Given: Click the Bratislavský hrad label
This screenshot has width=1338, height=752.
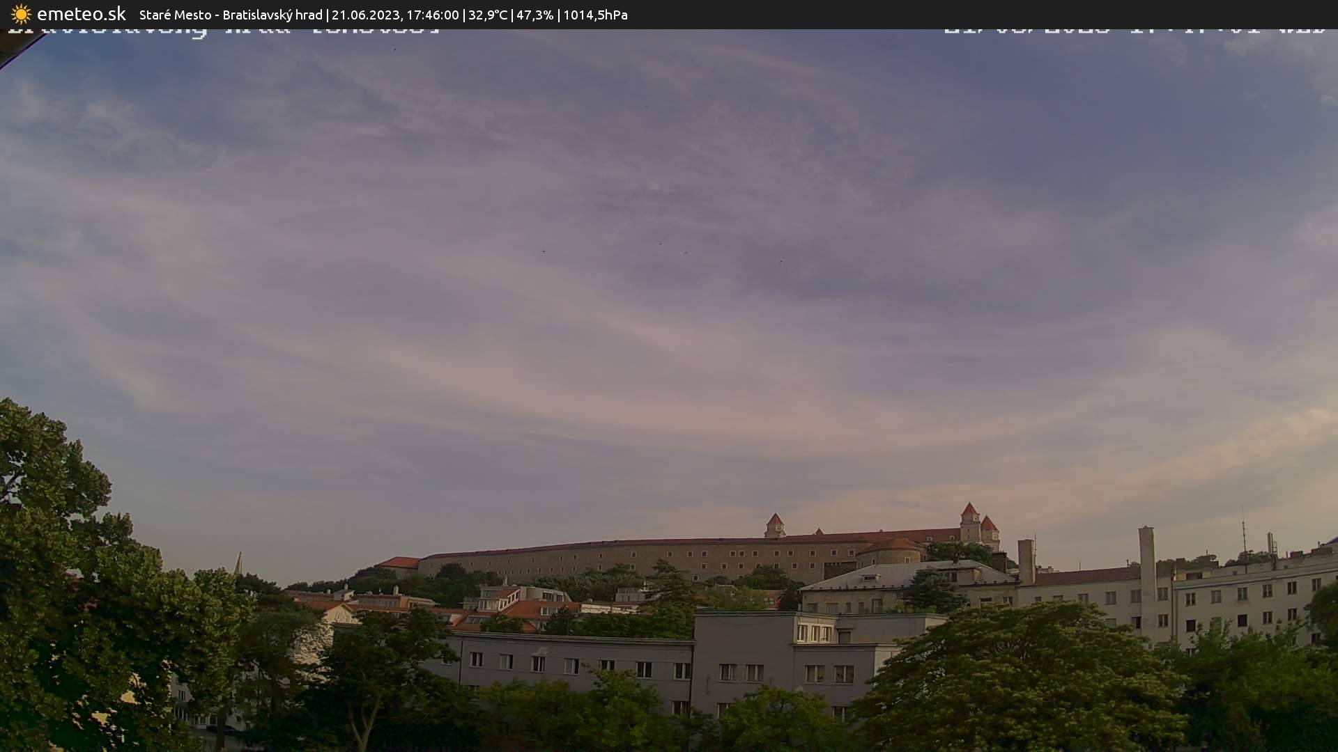Looking at the screenshot, I should 272,15.
